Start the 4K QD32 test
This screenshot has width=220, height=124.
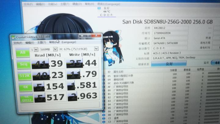point(27,98)
